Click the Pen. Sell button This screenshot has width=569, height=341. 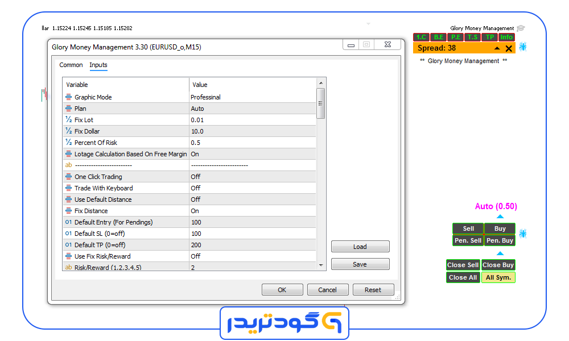pyautogui.click(x=468, y=240)
